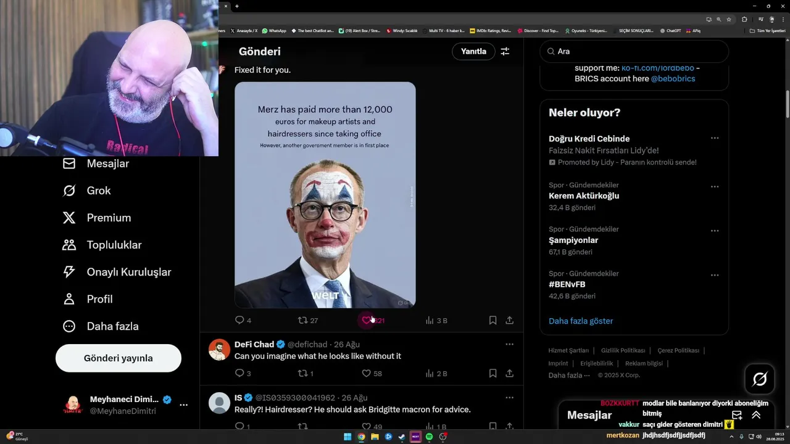Image resolution: width=790 pixels, height=444 pixels.
Task: Open Gizlilik Politikası footer link
Action: click(623, 350)
